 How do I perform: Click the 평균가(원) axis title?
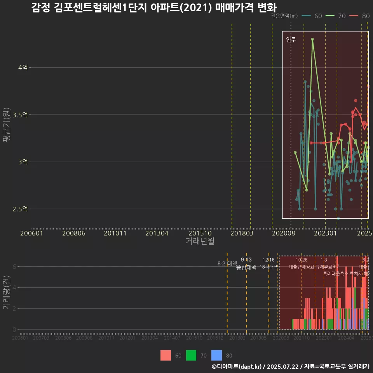click(x=7, y=125)
